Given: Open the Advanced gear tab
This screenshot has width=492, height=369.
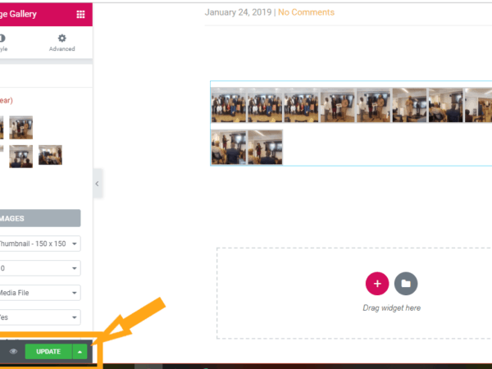Looking at the screenshot, I should pyautogui.click(x=61, y=43).
